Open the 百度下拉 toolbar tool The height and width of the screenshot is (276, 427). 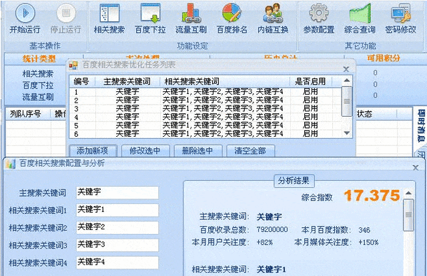coord(151,14)
